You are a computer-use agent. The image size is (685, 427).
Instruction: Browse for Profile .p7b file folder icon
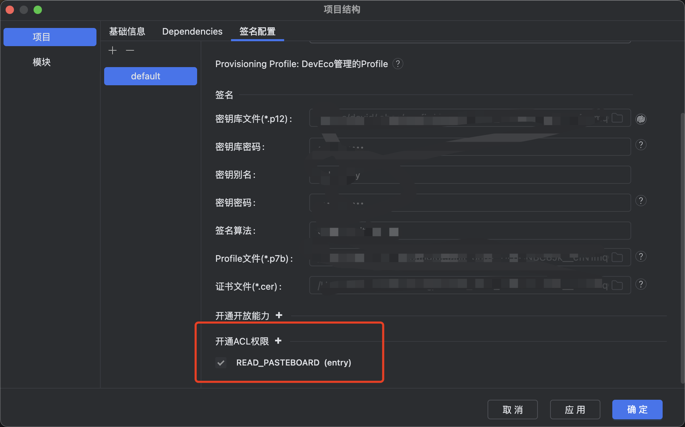(617, 258)
